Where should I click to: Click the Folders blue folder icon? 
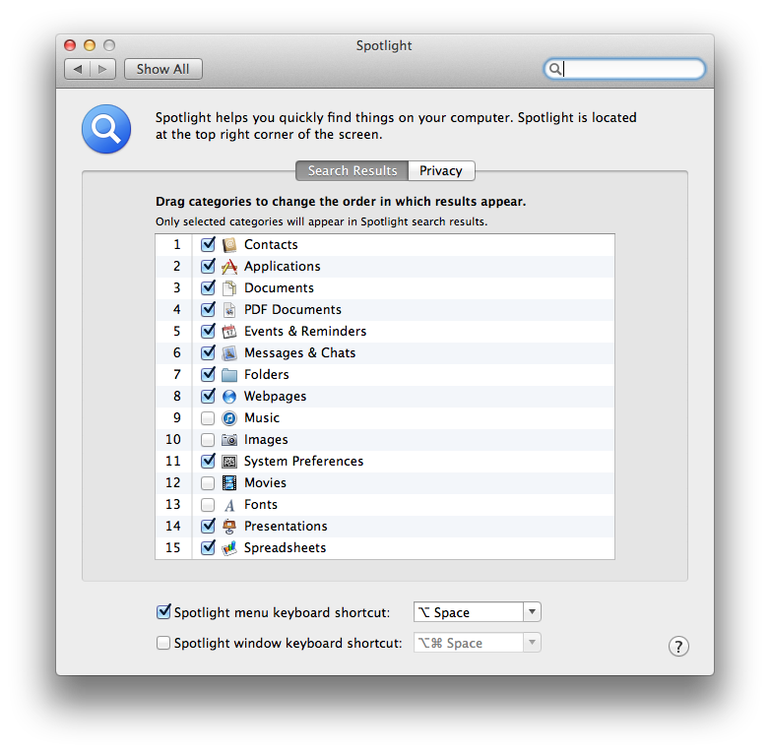coord(229,375)
